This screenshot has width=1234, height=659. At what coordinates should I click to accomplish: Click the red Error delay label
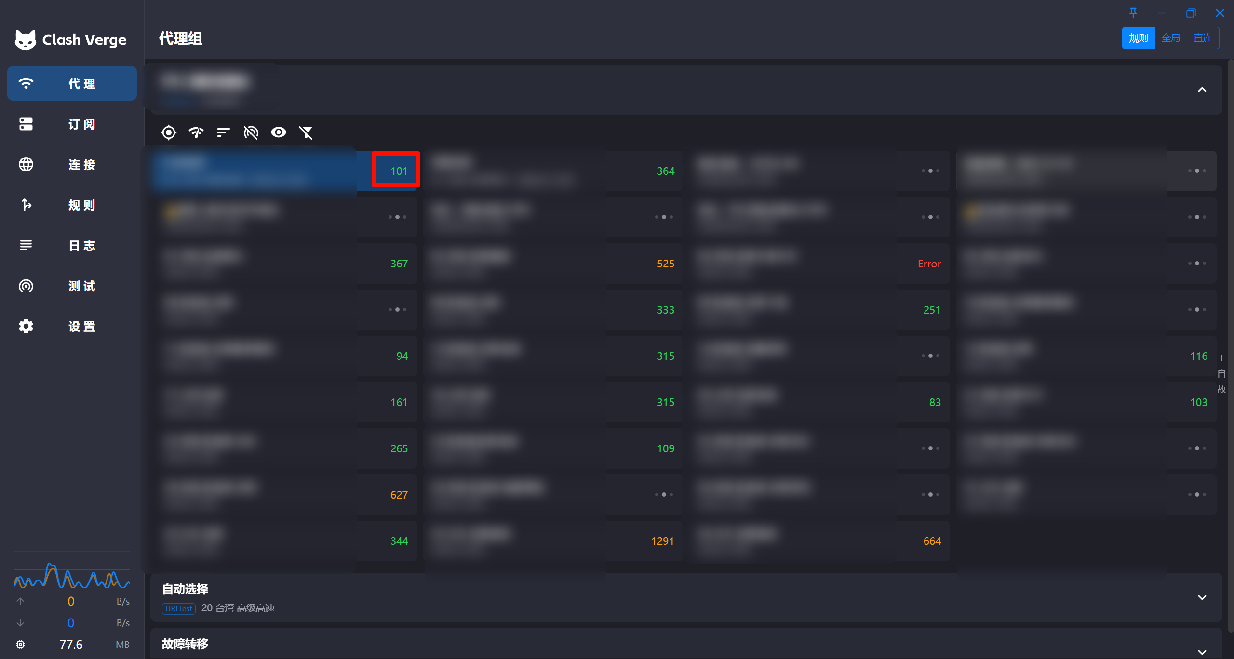click(929, 264)
